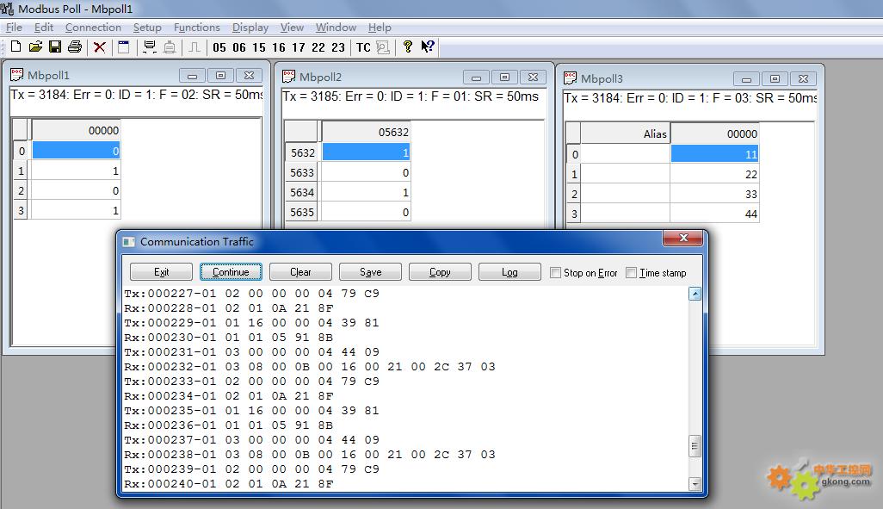
Task: Select value 22 cell in Mbpoll3
Action: tap(714, 174)
